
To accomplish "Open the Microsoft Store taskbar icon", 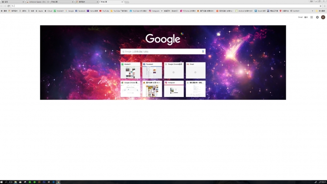I will click(x=20, y=182).
